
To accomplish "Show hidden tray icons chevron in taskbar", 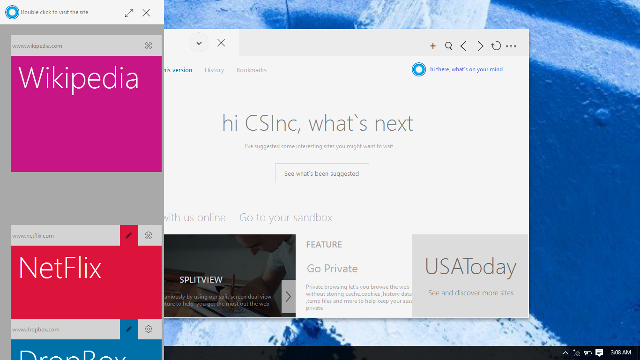I will [x=566, y=353].
